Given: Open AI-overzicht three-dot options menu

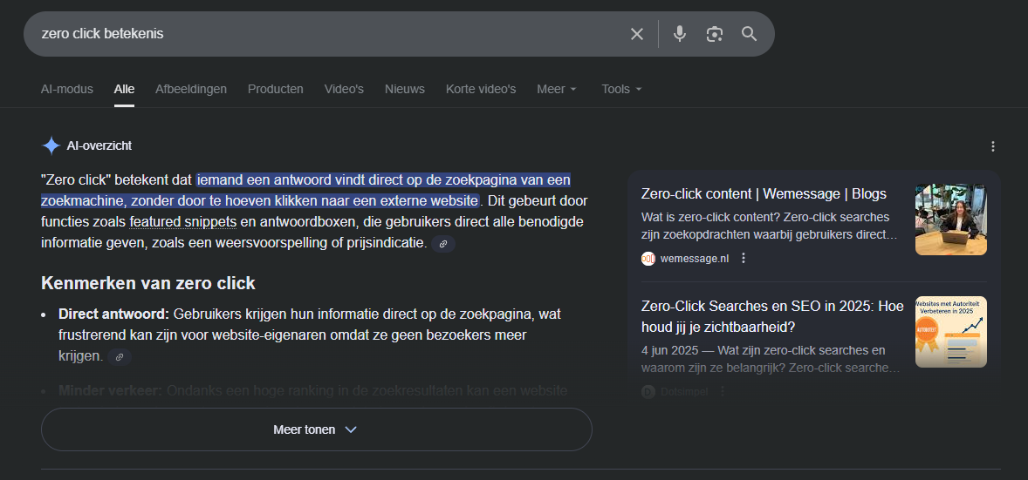Looking at the screenshot, I should pyautogui.click(x=992, y=146).
